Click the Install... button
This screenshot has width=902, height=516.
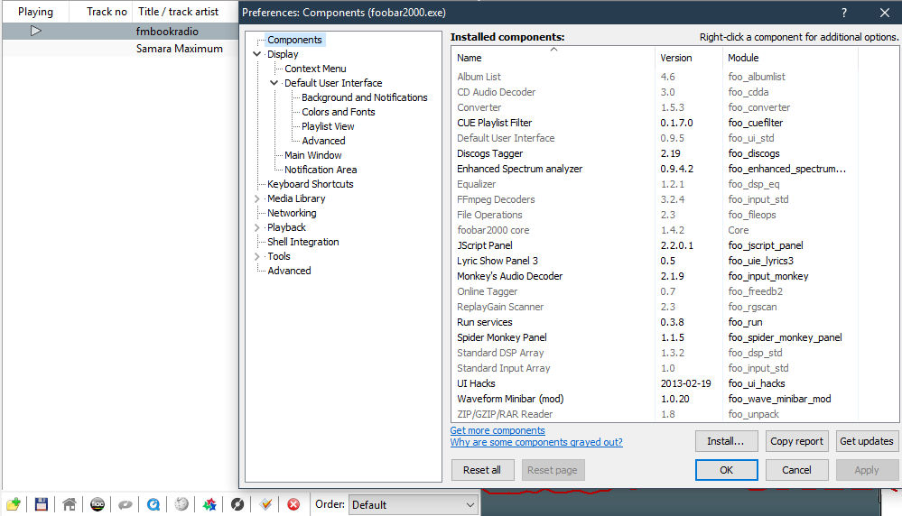[x=725, y=441]
